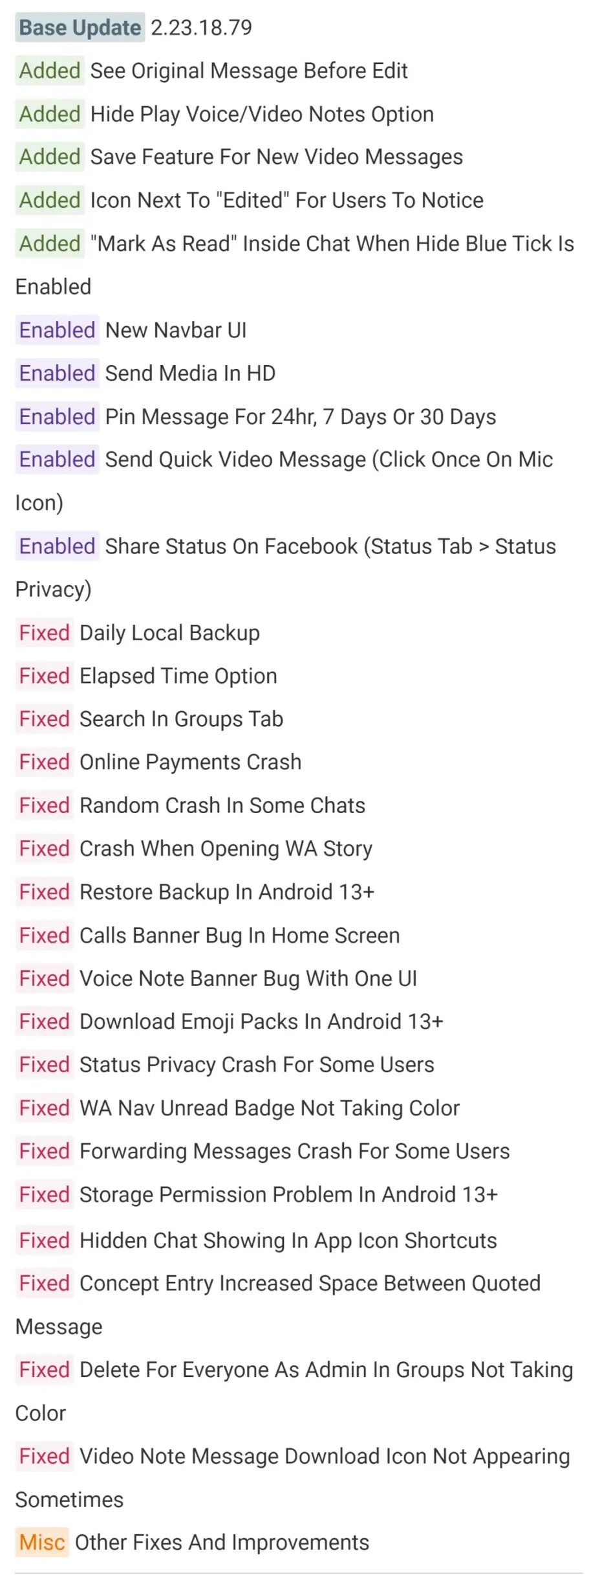Click Online Payments Crash entry
This screenshot has width=600, height=1577.
click(190, 762)
